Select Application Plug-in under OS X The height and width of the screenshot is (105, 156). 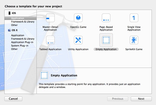click(x=22, y=42)
